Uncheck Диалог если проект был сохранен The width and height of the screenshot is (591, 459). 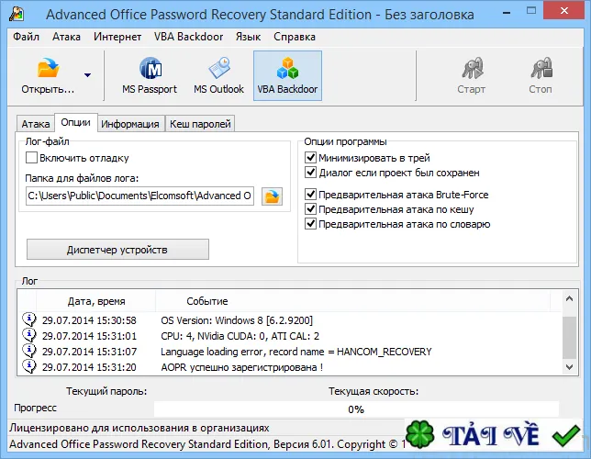[310, 173]
